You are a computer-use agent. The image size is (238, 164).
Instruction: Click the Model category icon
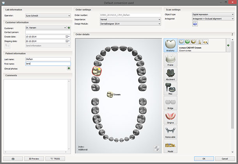tap(170, 146)
